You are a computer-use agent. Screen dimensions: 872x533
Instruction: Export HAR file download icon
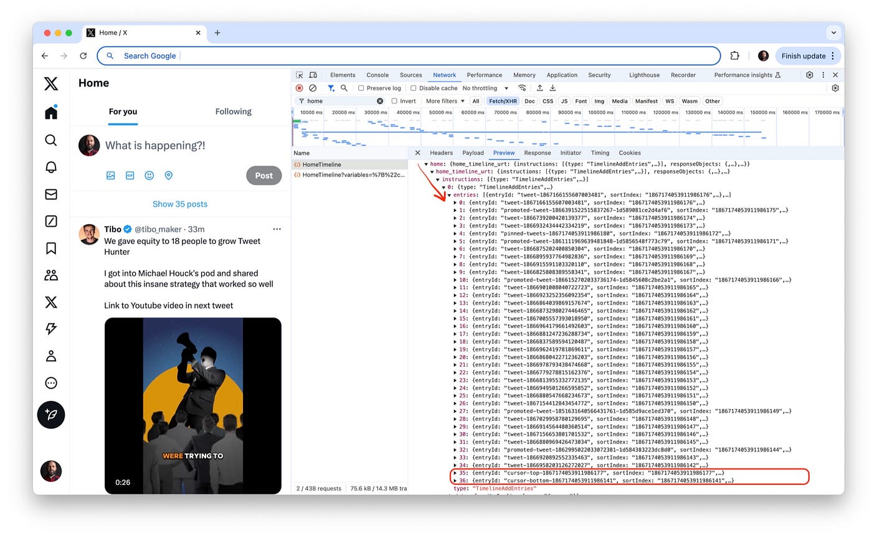click(x=552, y=88)
